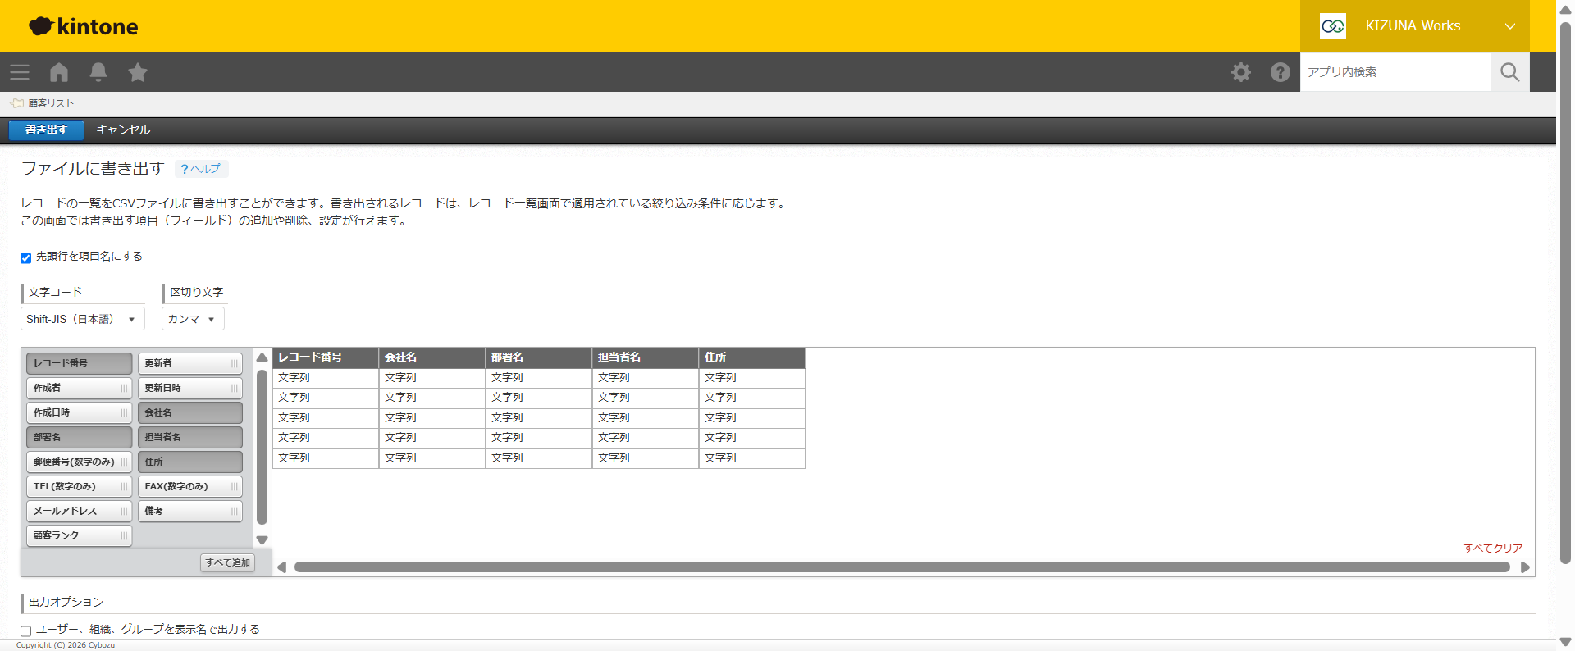Click the search magnifier button
The height and width of the screenshot is (651, 1575).
click(1510, 72)
